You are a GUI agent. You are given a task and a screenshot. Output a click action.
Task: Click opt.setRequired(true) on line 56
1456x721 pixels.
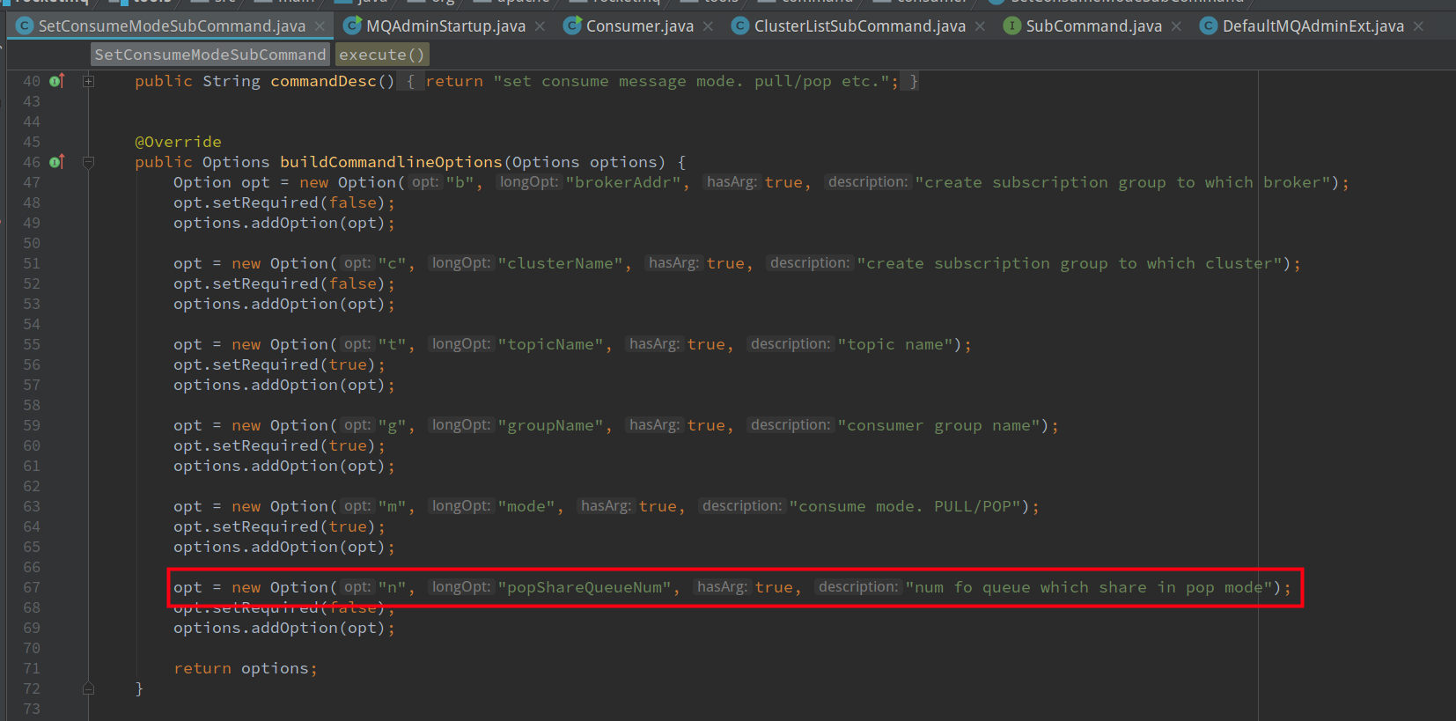click(x=279, y=364)
